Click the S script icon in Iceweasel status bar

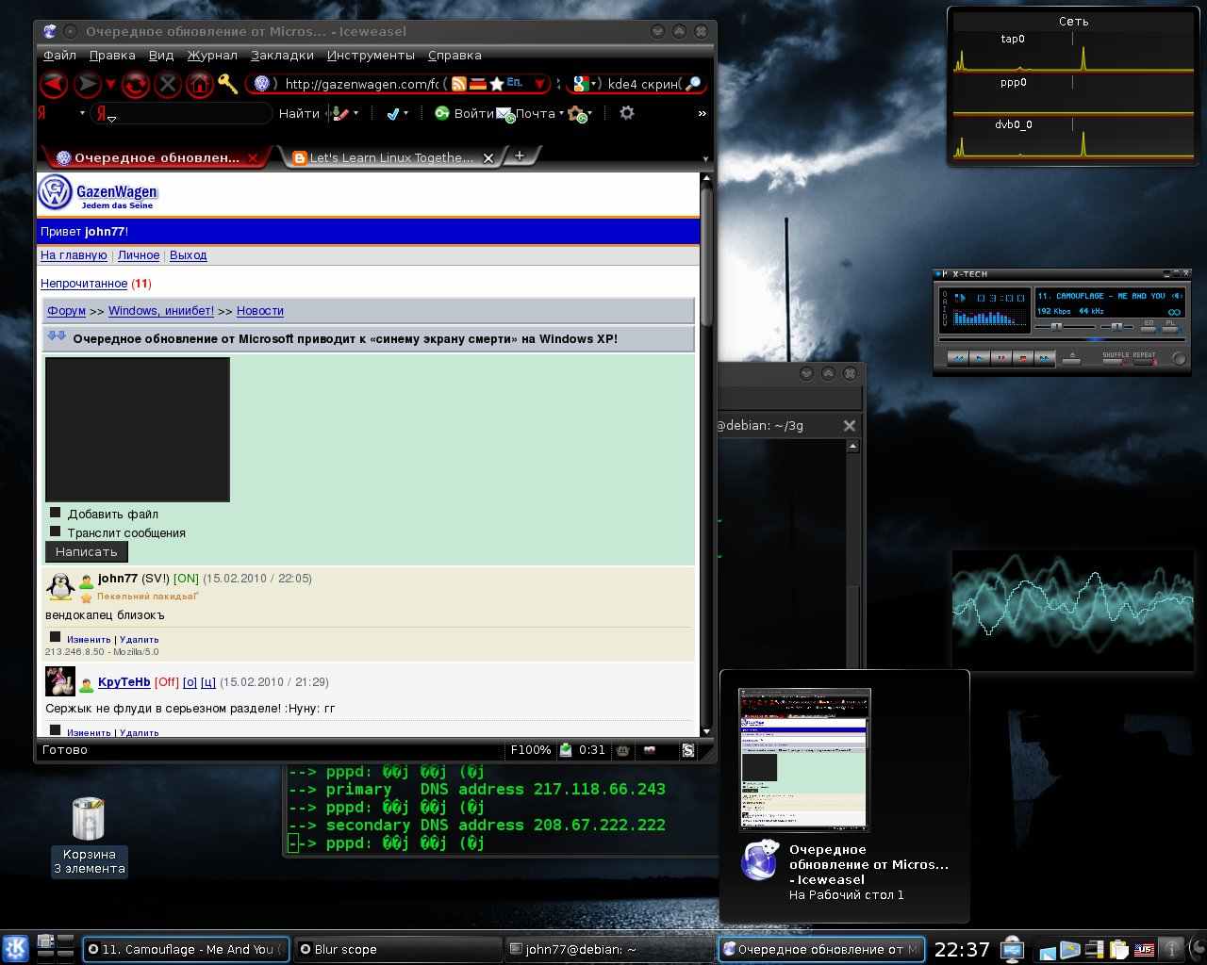(688, 750)
